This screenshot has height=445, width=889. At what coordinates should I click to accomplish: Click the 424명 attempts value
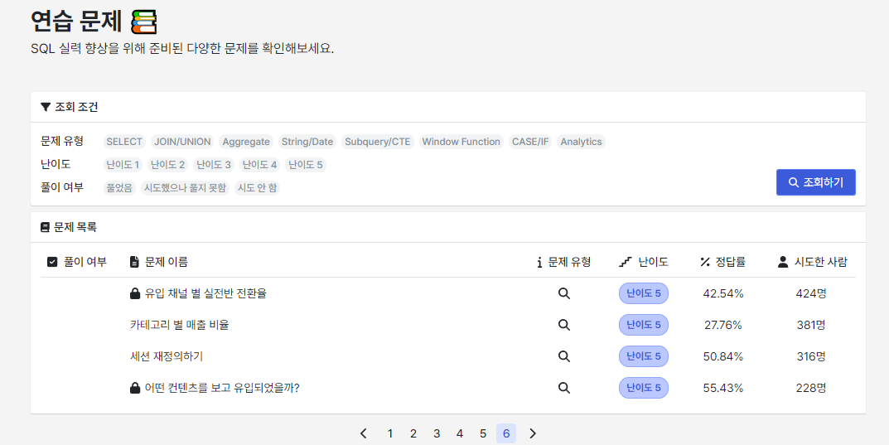pyautogui.click(x=811, y=293)
